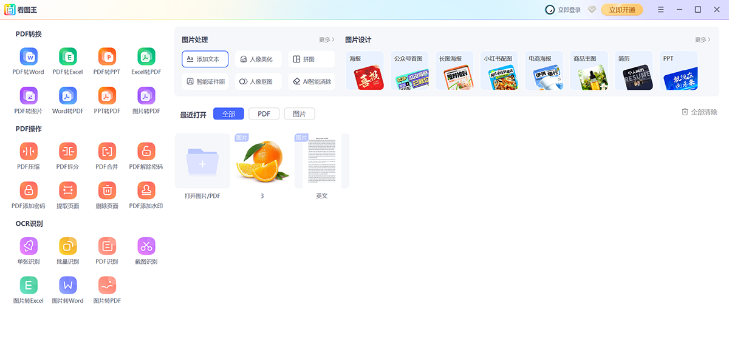The width and height of the screenshot is (729, 364).
Task: Select the PDF转Excel tool icon
Action: (67, 56)
